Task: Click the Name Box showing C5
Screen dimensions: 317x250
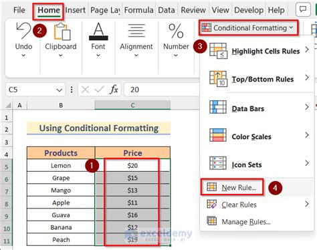Action: point(35,90)
